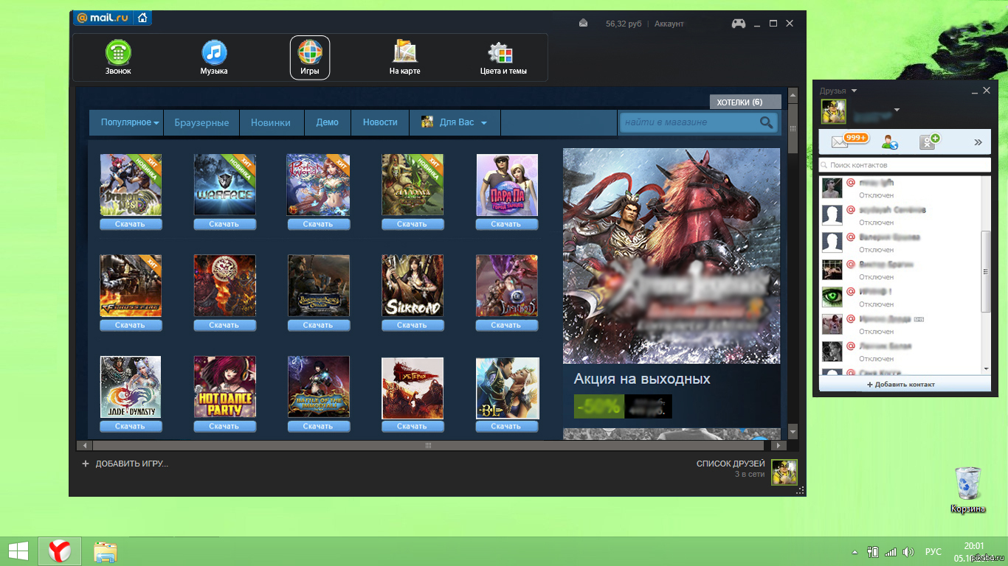
Task: Switch to the Новинки tab
Action: click(x=270, y=122)
